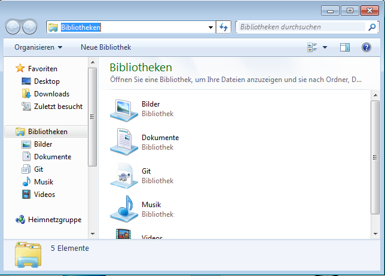385x276 pixels.
Task: Click the navigation pane scrollbar down arrow
Action: [92, 233]
